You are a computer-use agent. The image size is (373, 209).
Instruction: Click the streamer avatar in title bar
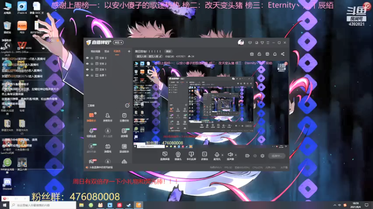241,43
